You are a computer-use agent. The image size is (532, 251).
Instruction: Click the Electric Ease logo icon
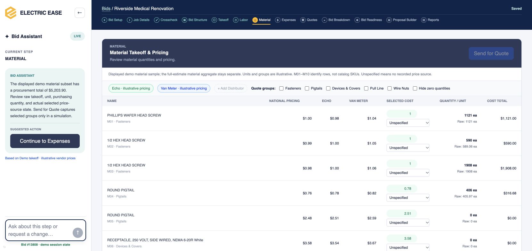pos(11,13)
